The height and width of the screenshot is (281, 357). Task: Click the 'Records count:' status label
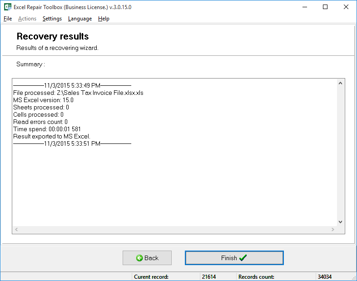coord(256,277)
